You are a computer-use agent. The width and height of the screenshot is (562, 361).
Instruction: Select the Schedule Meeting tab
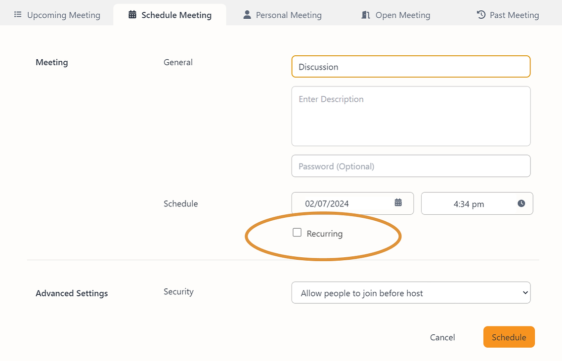tap(170, 15)
